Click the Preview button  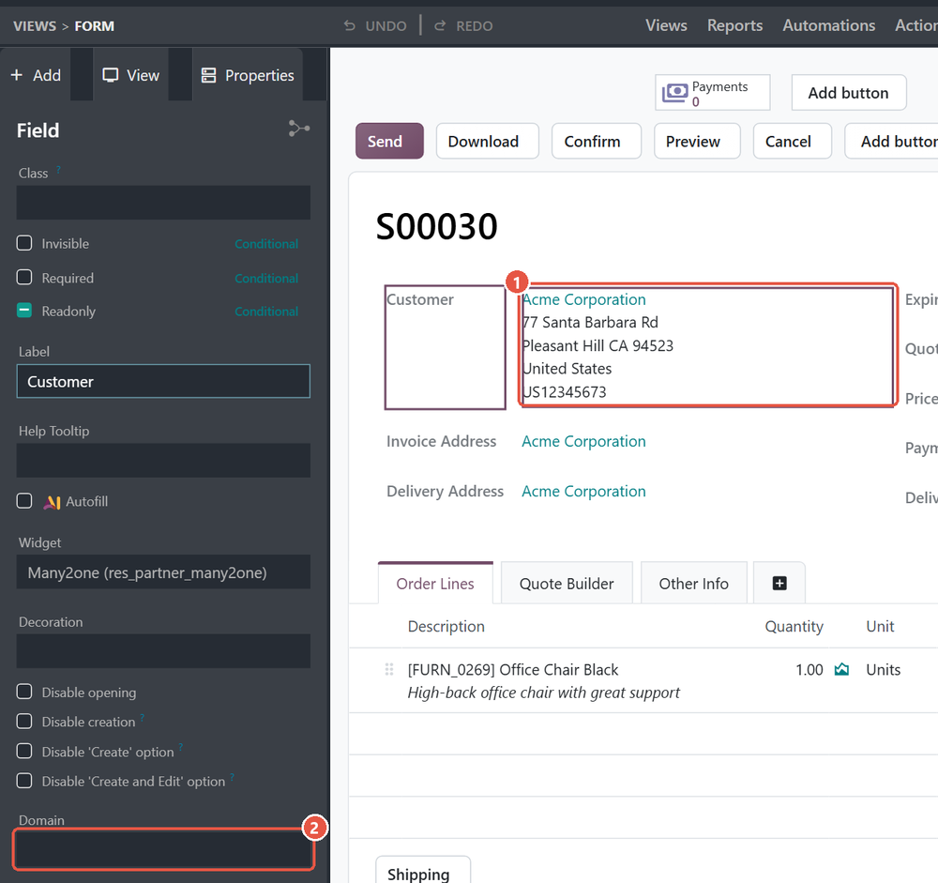(697, 142)
